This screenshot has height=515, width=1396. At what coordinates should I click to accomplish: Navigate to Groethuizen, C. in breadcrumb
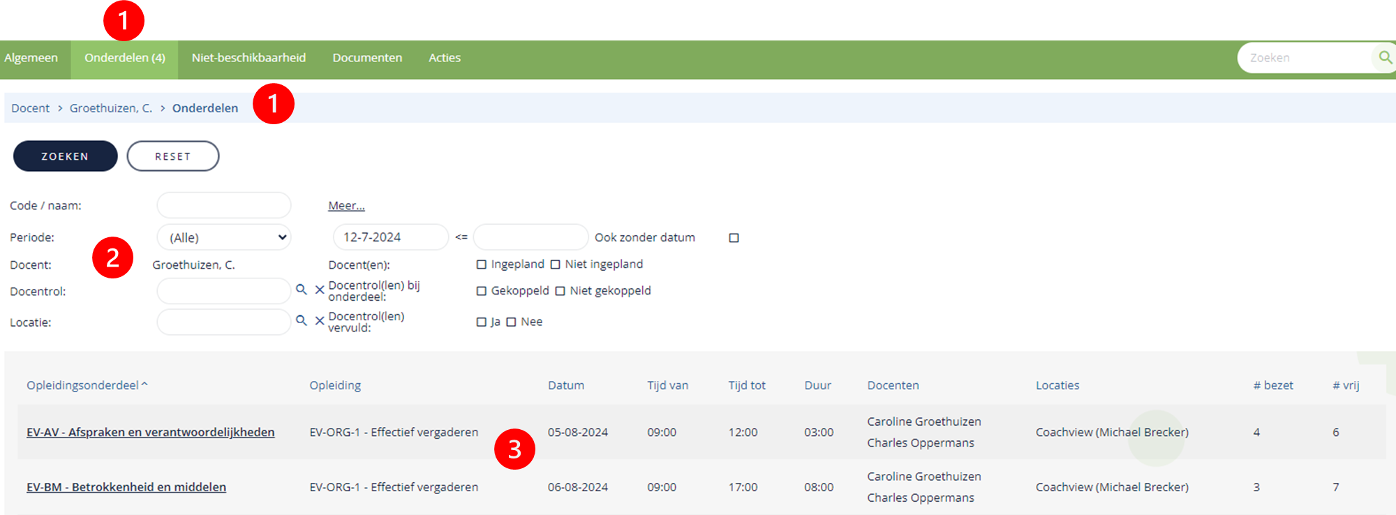click(x=111, y=108)
